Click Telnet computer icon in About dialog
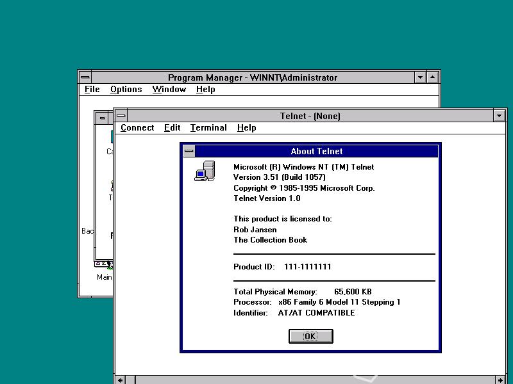The height and width of the screenshot is (384, 513). pos(205,171)
